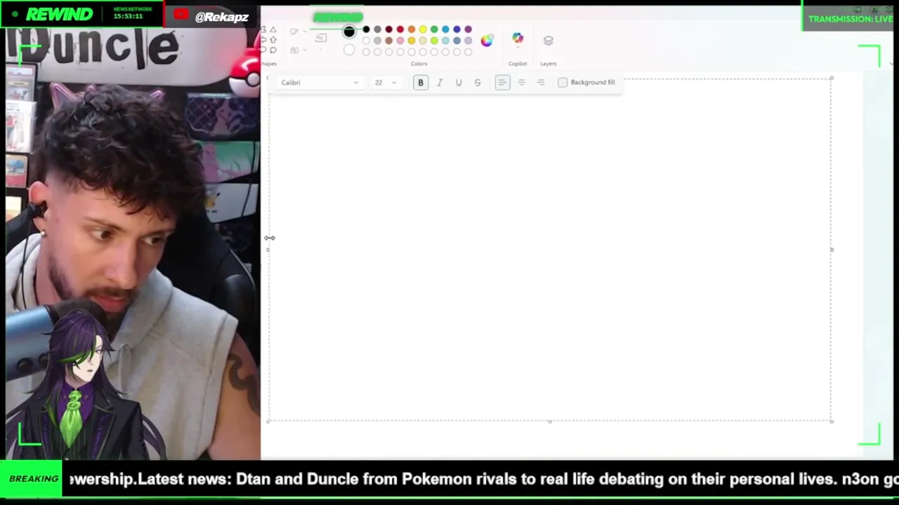Pick the dark red palette swatch

[x=388, y=29]
